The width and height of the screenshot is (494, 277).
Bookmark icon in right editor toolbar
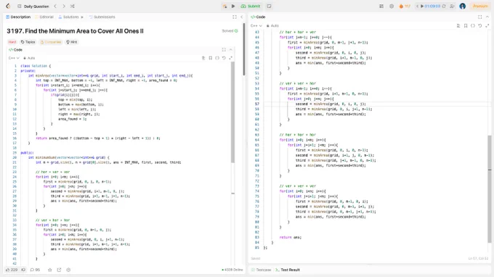tap(466, 26)
